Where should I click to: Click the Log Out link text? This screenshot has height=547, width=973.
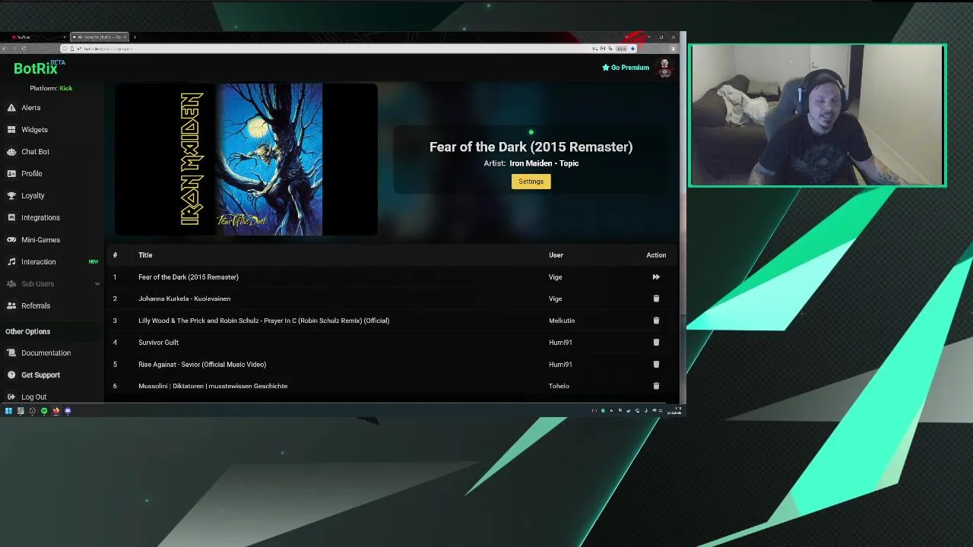coord(33,397)
